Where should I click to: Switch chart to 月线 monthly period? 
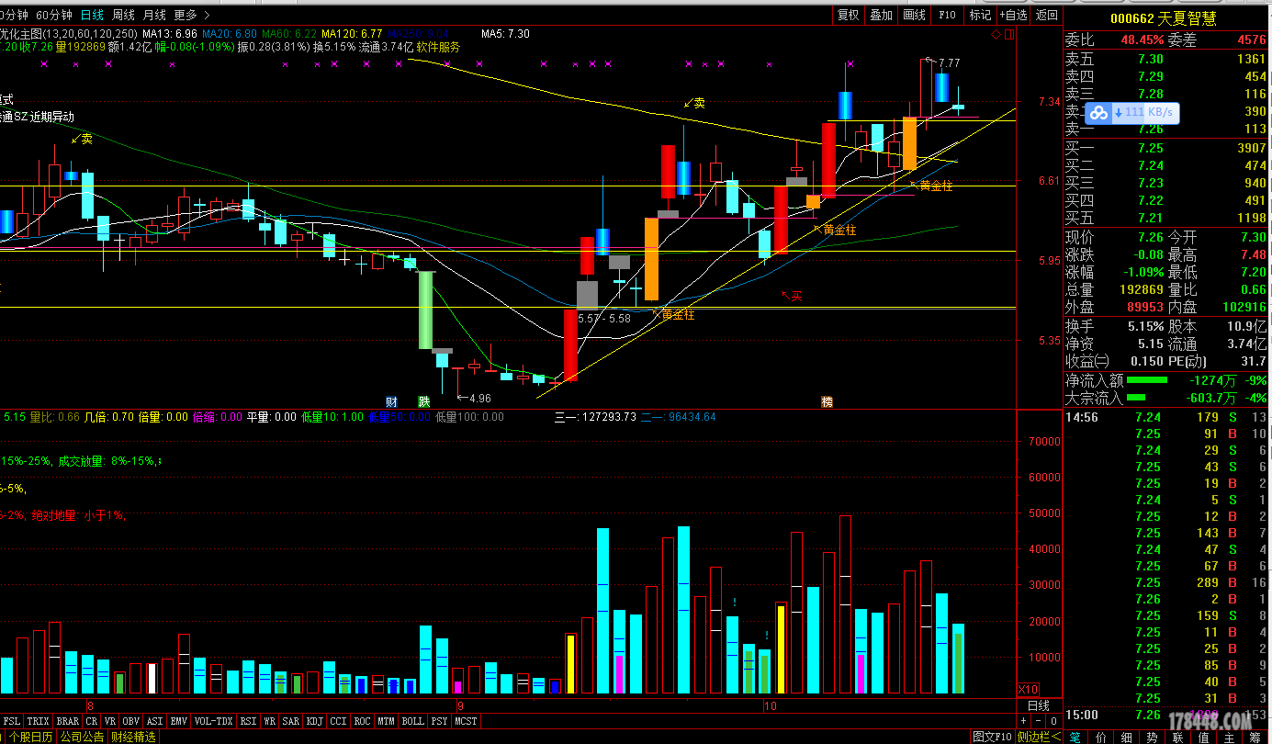coord(154,15)
